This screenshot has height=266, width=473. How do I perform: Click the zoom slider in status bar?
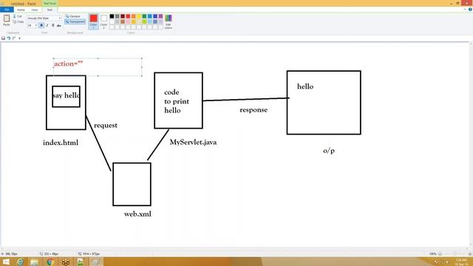coord(455,254)
